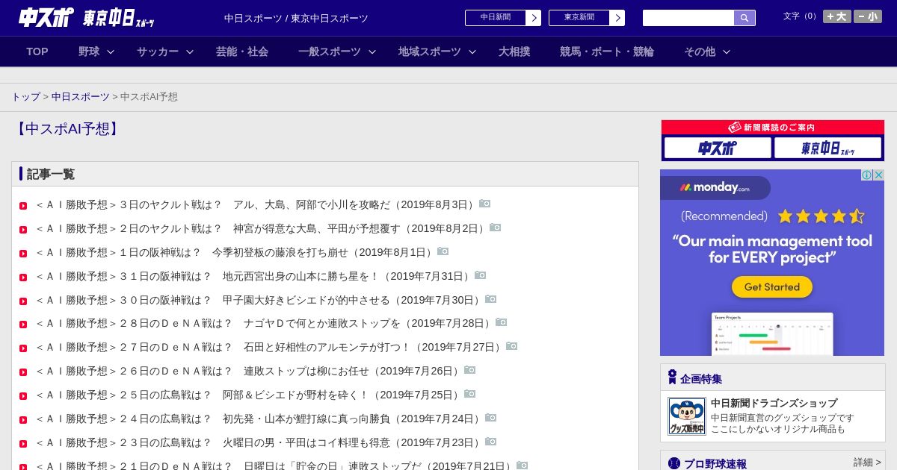Click camera icon beside 7月30日 article
Viewport: 897px width, 470px height.
pos(491,299)
